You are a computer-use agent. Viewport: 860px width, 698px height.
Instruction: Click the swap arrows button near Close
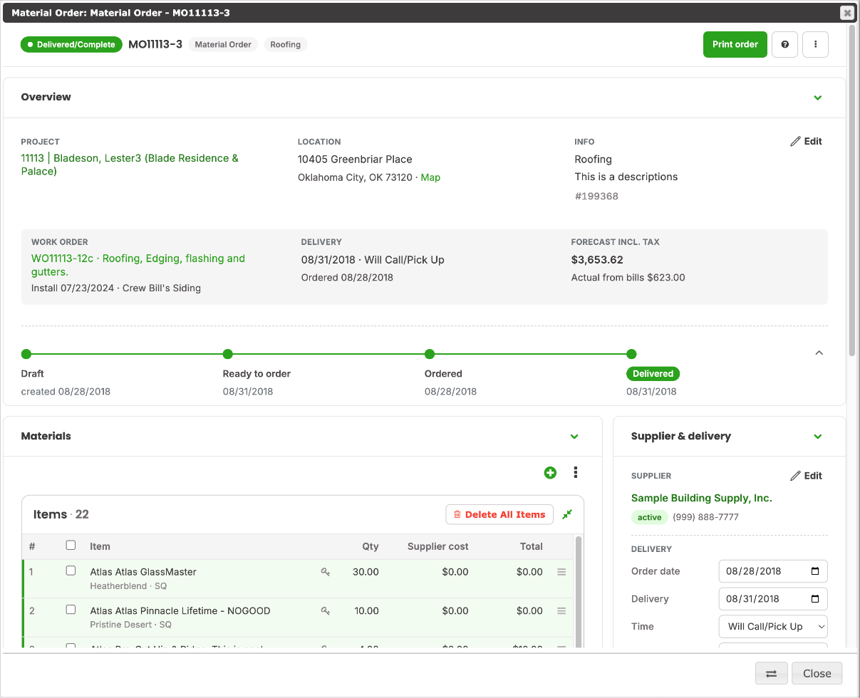tap(771, 674)
